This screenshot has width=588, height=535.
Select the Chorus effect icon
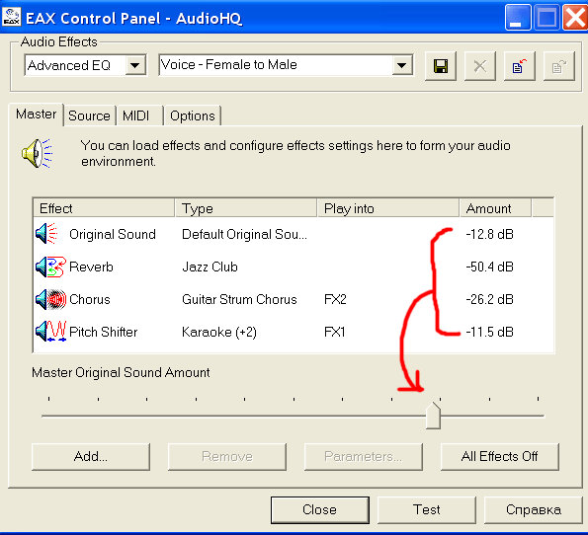click(x=50, y=299)
